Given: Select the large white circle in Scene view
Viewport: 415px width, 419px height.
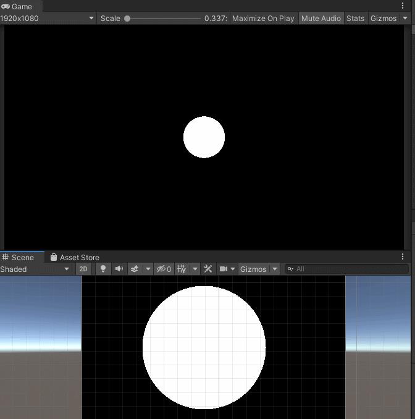Looking at the screenshot, I should pyautogui.click(x=204, y=347).
